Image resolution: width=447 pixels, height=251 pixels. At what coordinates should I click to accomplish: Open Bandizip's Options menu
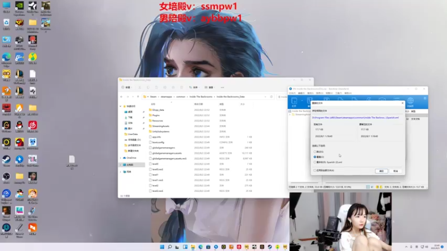point(320,93)
